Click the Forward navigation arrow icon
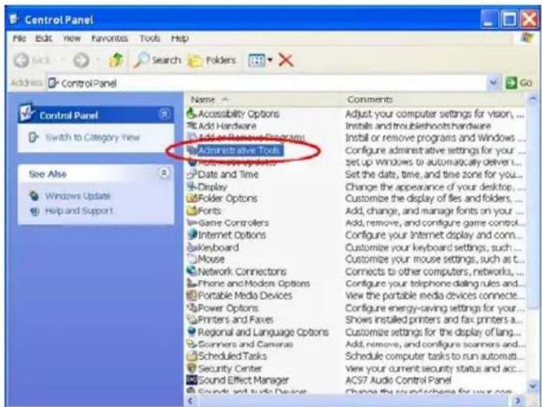The width and height of the screenshot is (542, 407). click(81, 60)
